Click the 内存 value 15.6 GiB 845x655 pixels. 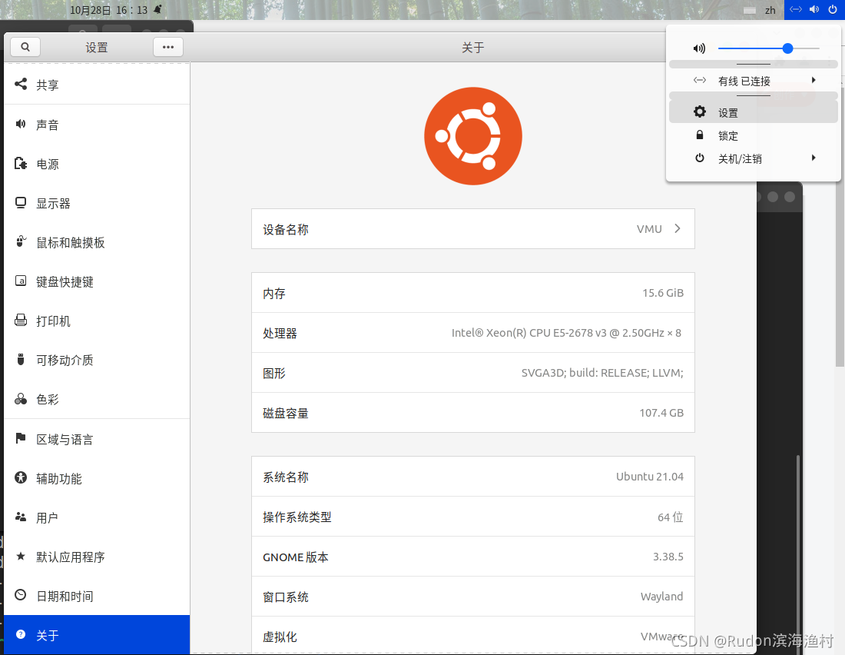(663, 293)
